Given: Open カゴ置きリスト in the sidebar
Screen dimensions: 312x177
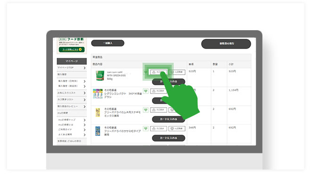Looking at the screenshot, I should (72, 100).
